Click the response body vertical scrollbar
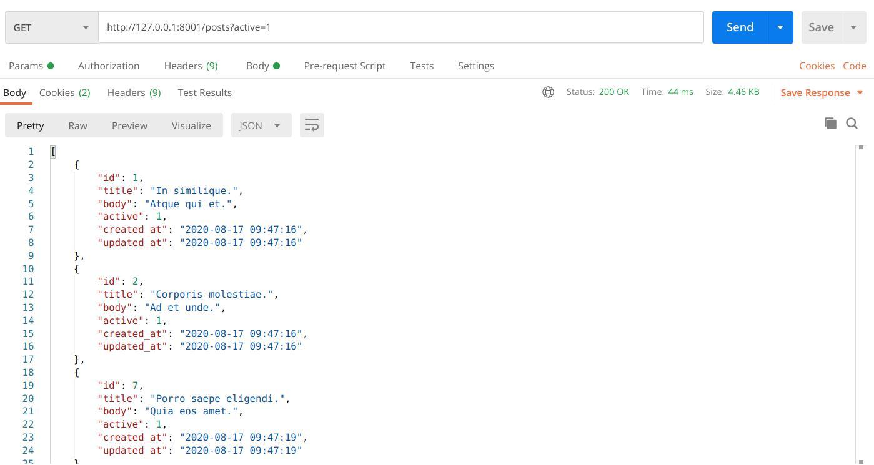This screenshot has height=465, width=874. tap(861, 305)
